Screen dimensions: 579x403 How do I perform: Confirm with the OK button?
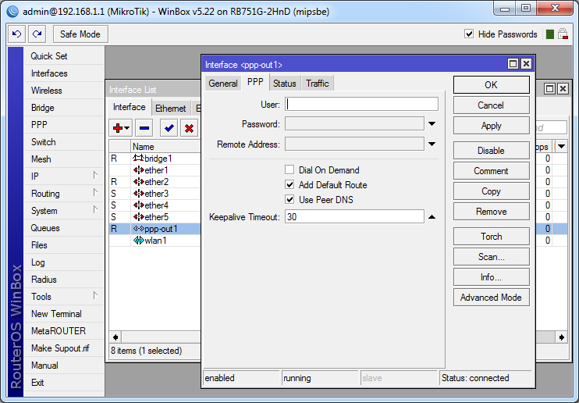pos(491,85)
